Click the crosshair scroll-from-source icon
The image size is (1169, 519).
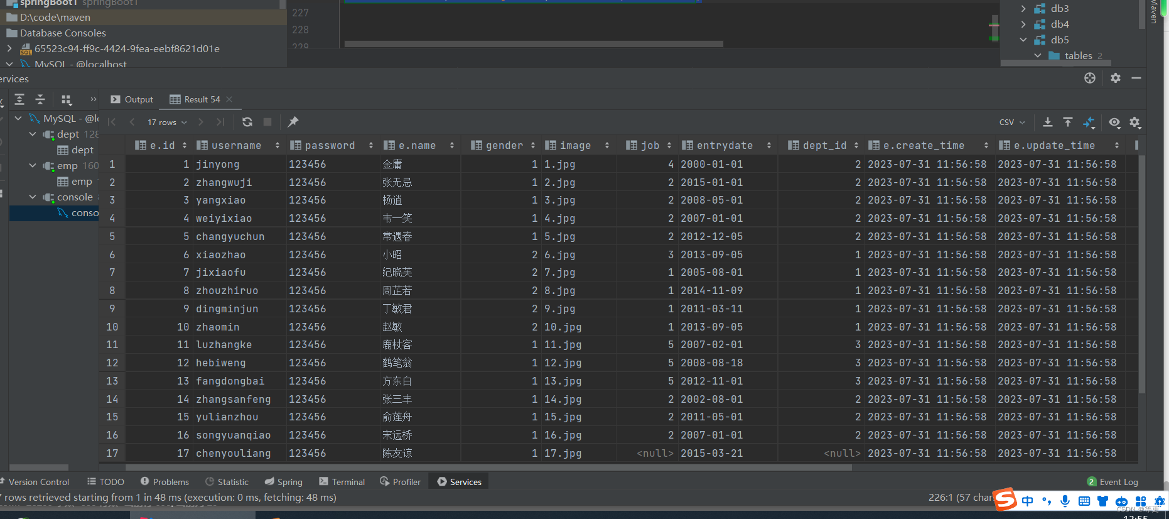pyautogui.click(x=1090, y=78)
